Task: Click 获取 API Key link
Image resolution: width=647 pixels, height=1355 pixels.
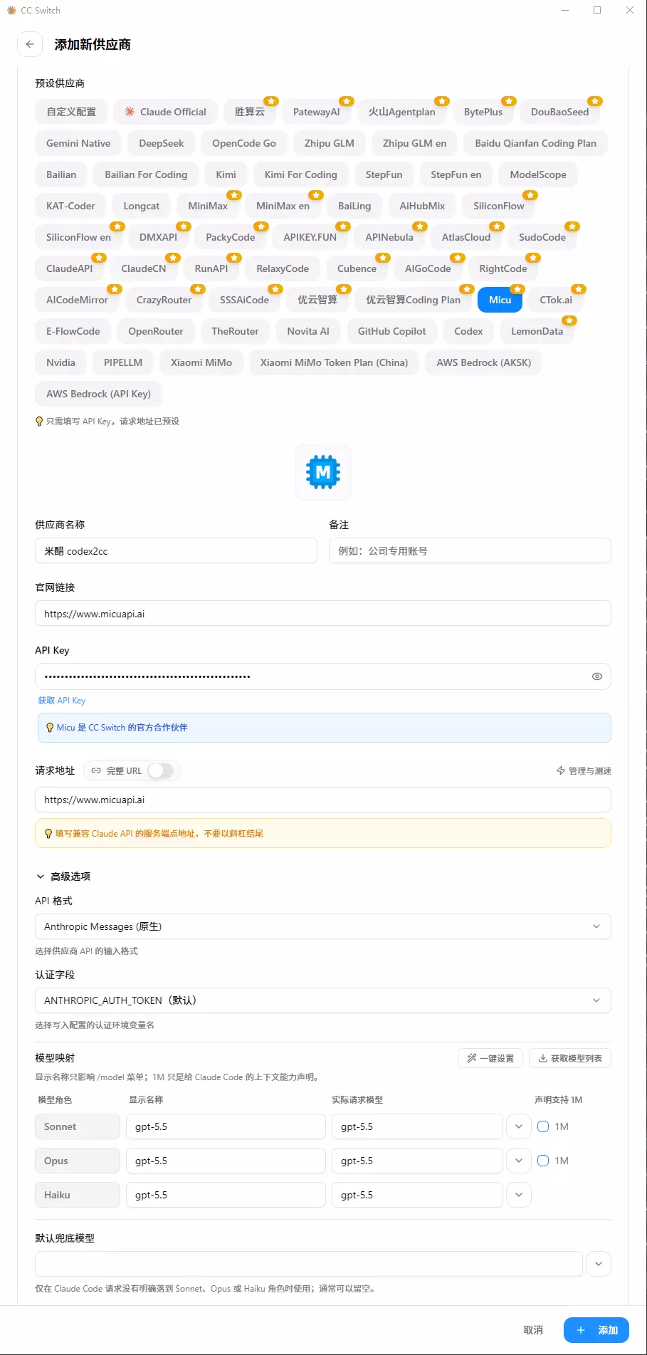Action: point(62,701)
